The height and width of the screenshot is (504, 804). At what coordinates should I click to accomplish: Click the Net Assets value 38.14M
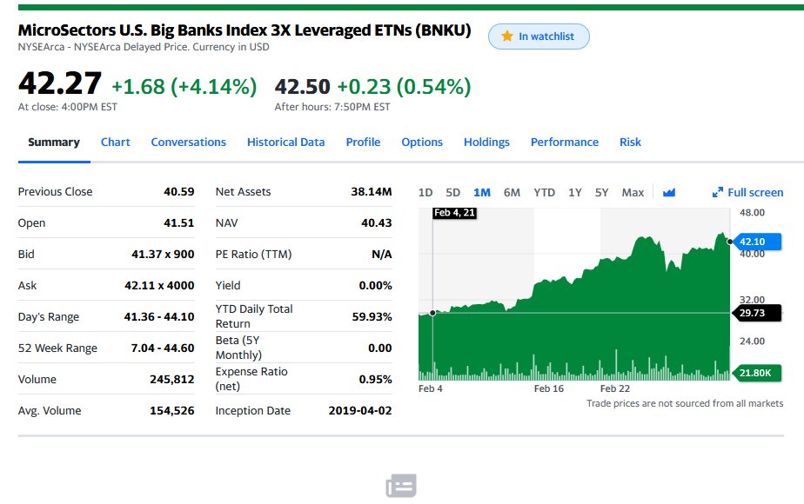[372, 191]
